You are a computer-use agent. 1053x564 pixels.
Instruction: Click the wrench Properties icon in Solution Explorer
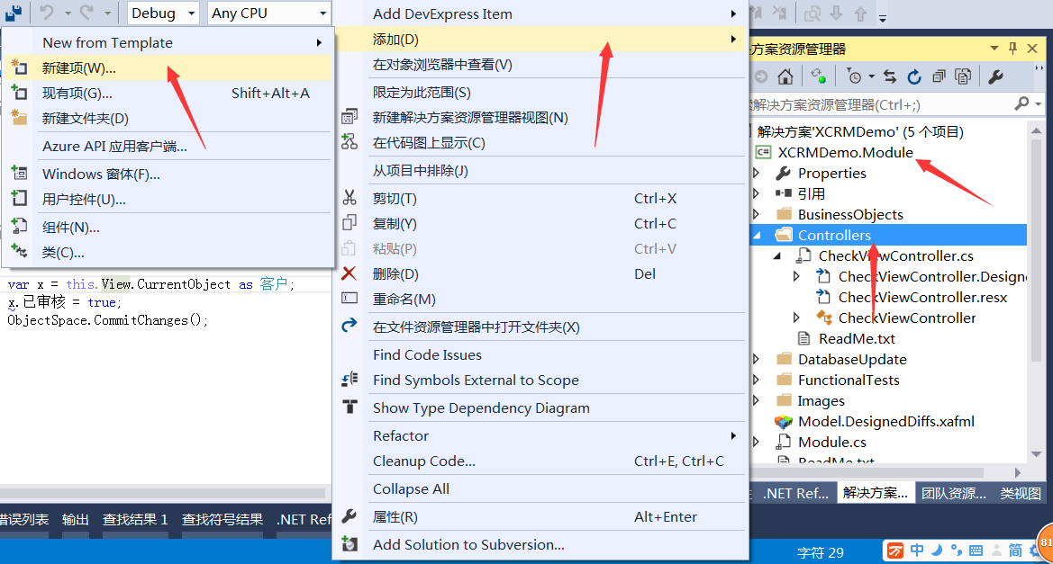(x=996, y=76)
